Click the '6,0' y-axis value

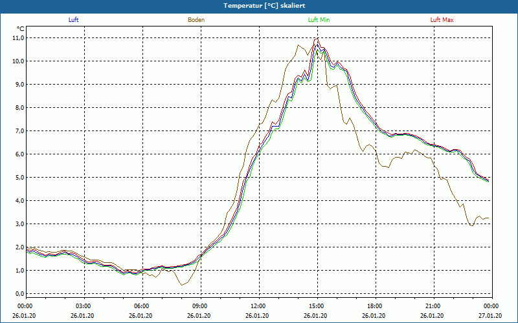coord(20,154)
